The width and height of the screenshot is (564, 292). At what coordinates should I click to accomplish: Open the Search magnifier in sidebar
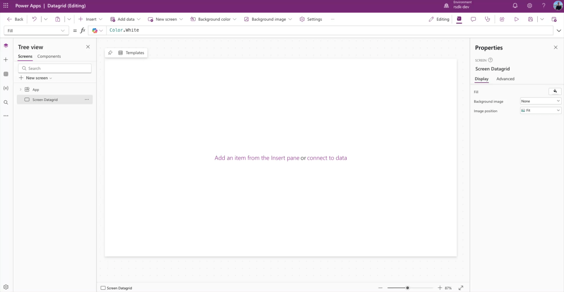coord(6,102)
